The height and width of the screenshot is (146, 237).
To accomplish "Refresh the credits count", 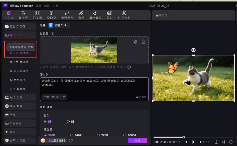I will click(71, 141).
